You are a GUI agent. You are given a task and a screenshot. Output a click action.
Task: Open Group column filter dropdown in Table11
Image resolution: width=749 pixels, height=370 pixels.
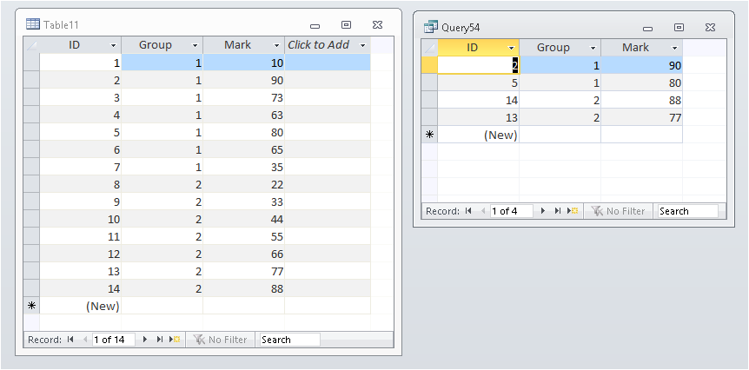195,45
